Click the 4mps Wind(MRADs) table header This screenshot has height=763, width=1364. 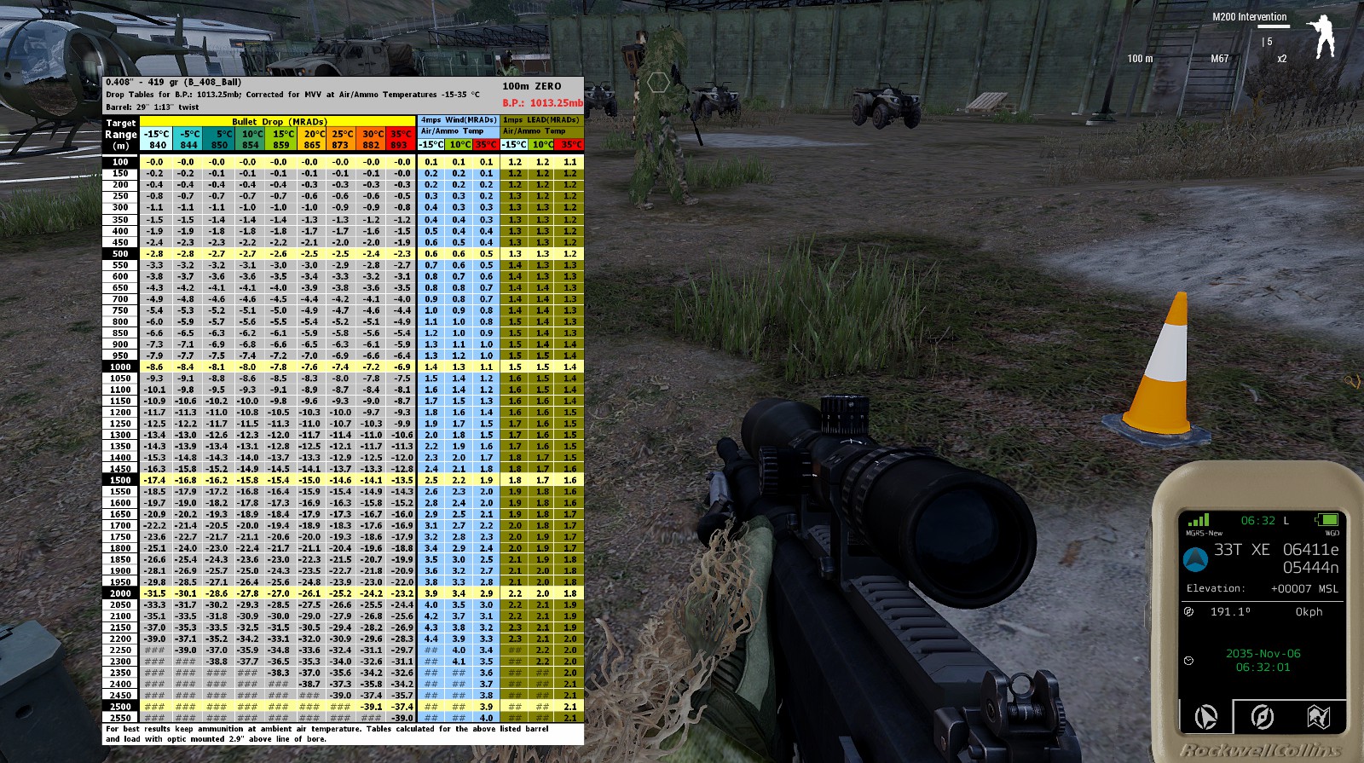459,120
